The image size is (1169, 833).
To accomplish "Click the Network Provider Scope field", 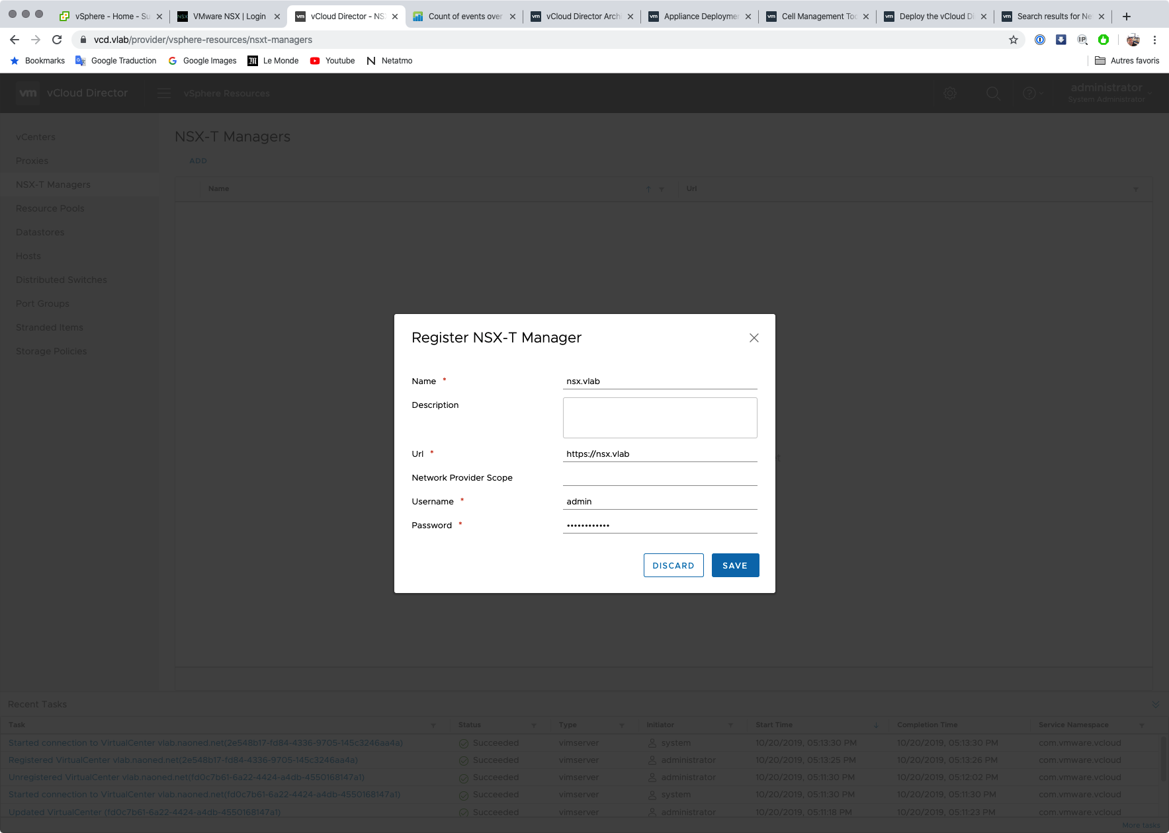I will (x=660, y=477).
